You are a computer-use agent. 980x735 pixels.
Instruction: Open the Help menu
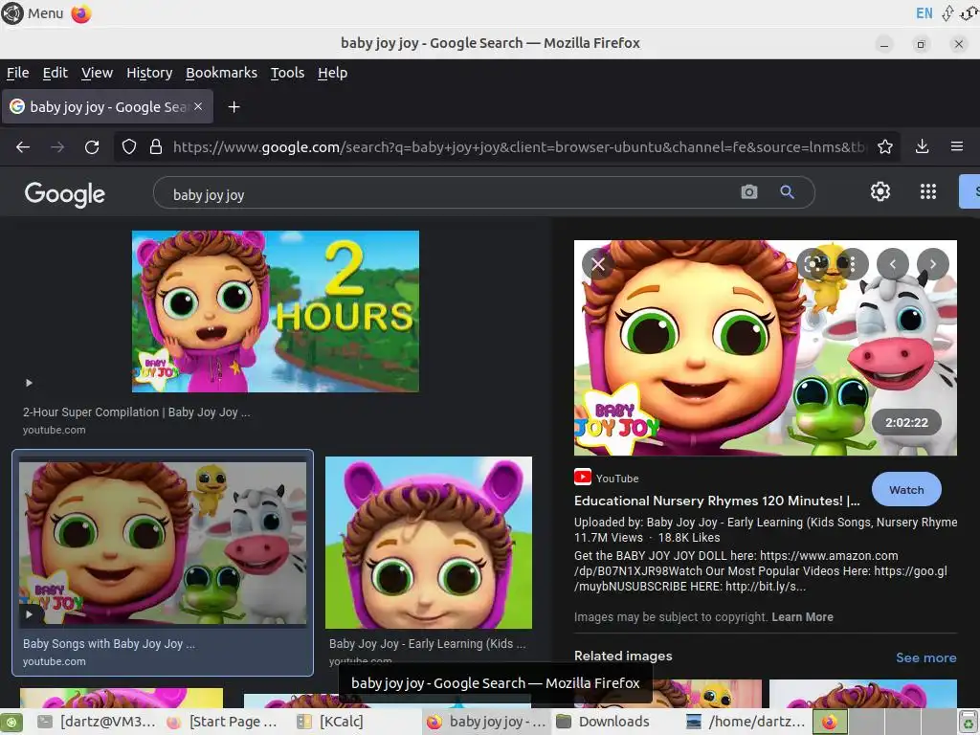(332, 73)
